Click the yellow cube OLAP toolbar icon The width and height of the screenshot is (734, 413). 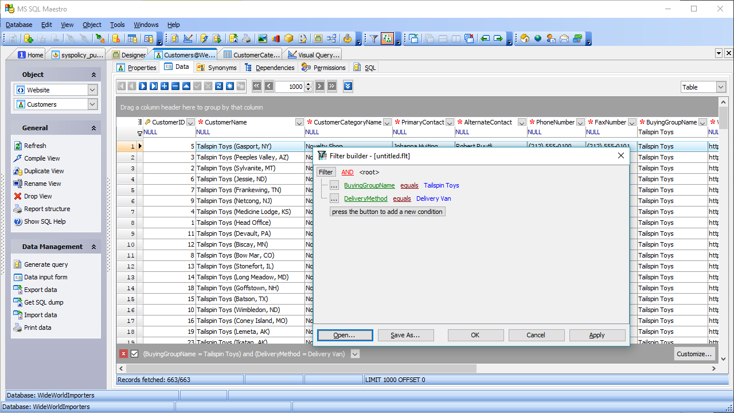(289, 38)
